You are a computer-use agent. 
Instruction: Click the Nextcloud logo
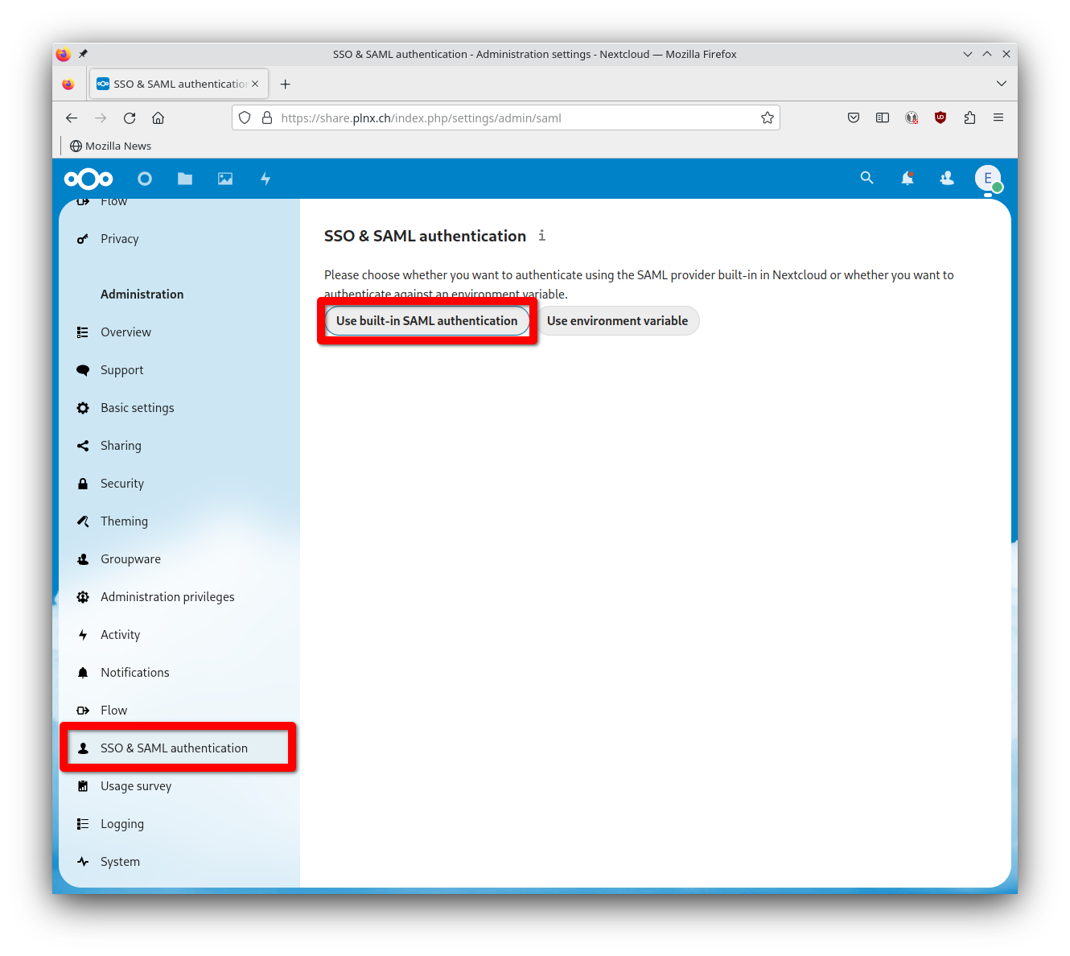pyautogui.click(x=88, y=179)
